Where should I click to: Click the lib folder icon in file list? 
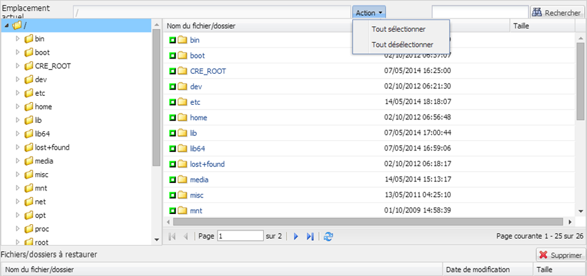pos(182,133)
